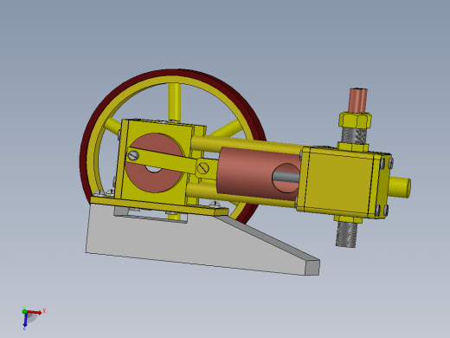Select the blue Z axis of the triad
The height and width of the screenshot is (338, 450).
(x=25, y=320)
